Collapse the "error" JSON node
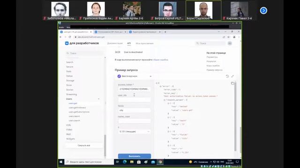The height and width of the screenshot is (168, 300). click(160, 86)
